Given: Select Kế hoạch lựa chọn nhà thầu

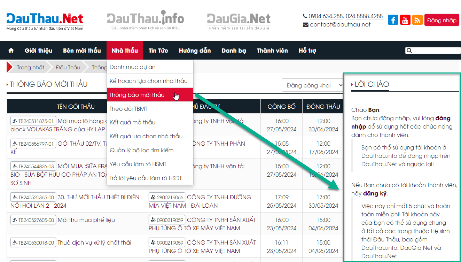Looking at the screenshot, I should click(x=150, y=81).
